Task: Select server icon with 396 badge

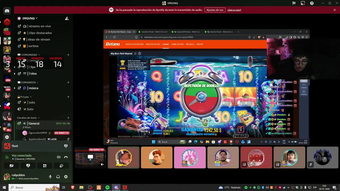Action: (x=7, y=79)
